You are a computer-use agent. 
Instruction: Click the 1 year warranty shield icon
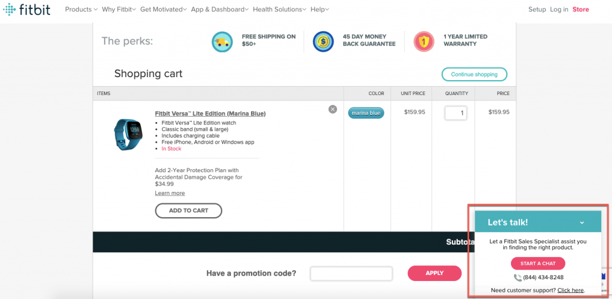point(424,42)
